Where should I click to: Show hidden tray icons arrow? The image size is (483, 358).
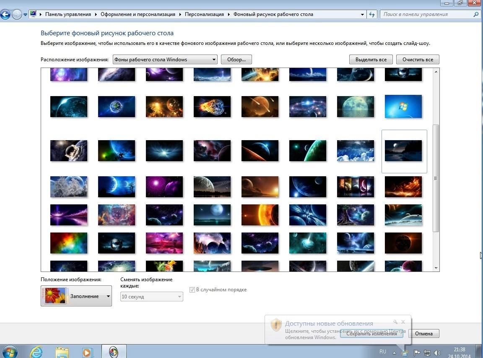click(394, 353)
